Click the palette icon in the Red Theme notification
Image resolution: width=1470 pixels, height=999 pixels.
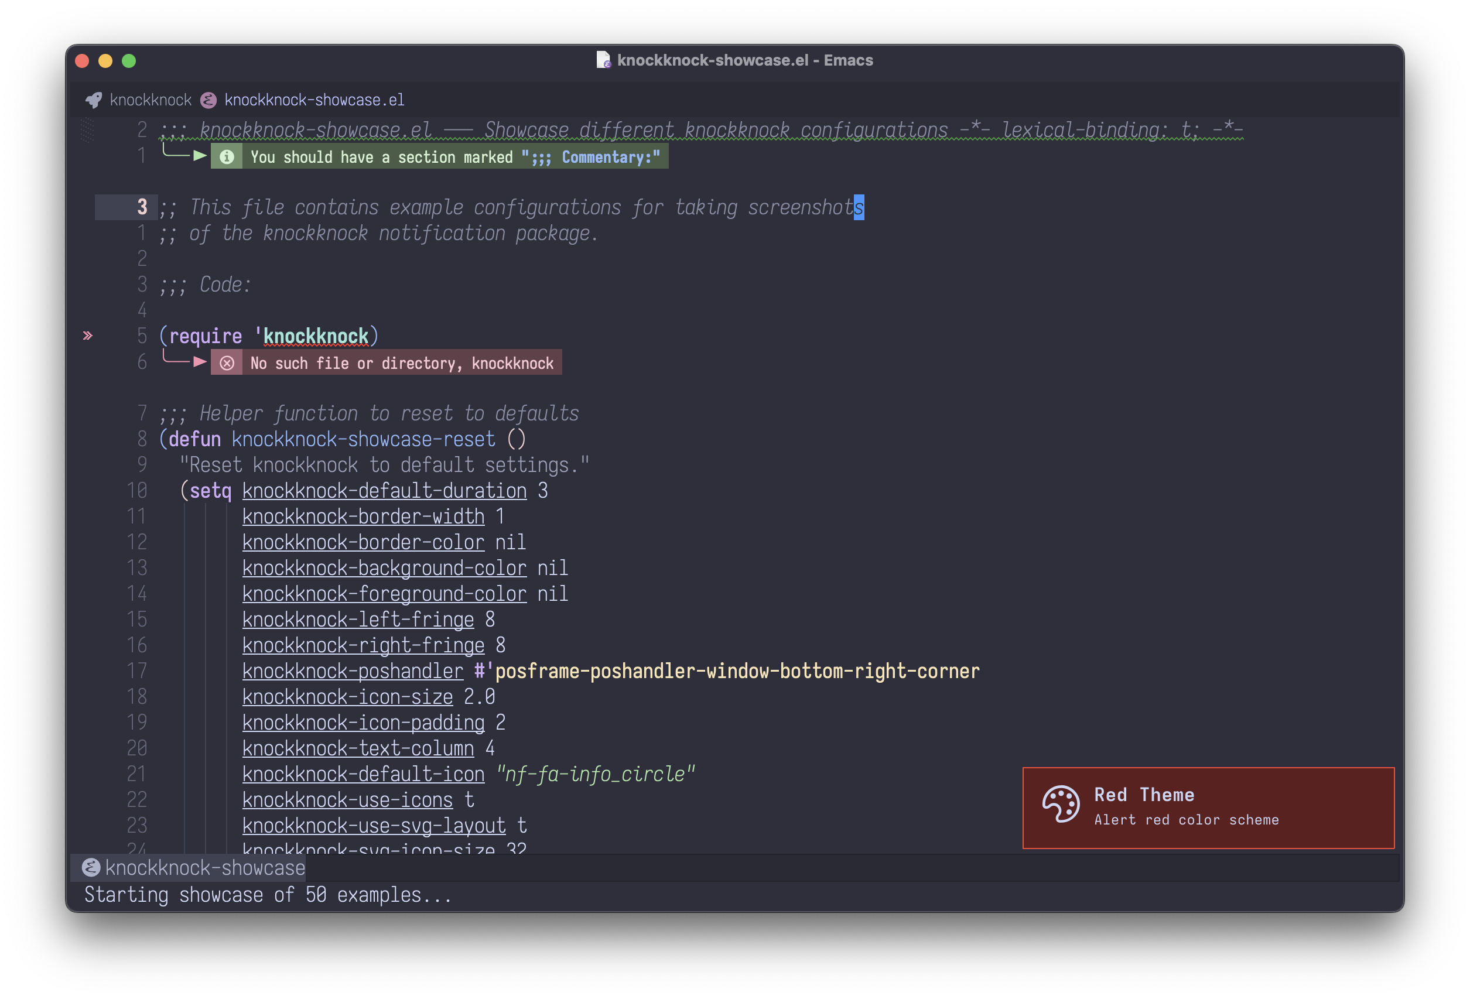click(1060, 804)
